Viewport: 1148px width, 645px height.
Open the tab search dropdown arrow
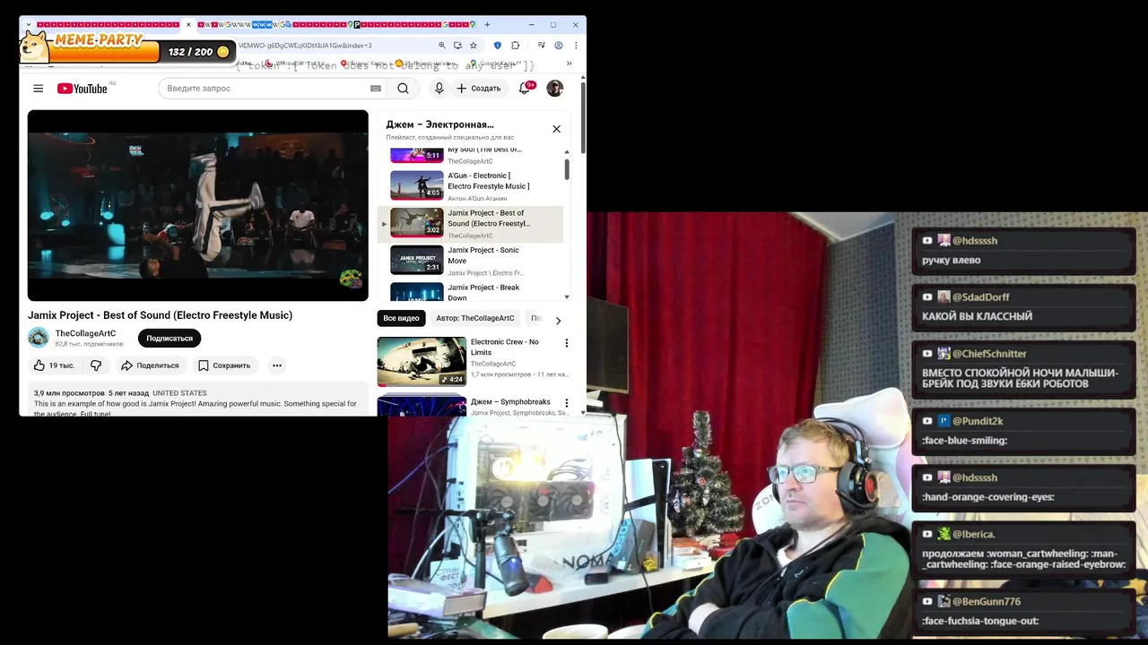pyautogui.click(x=28, y=24)
